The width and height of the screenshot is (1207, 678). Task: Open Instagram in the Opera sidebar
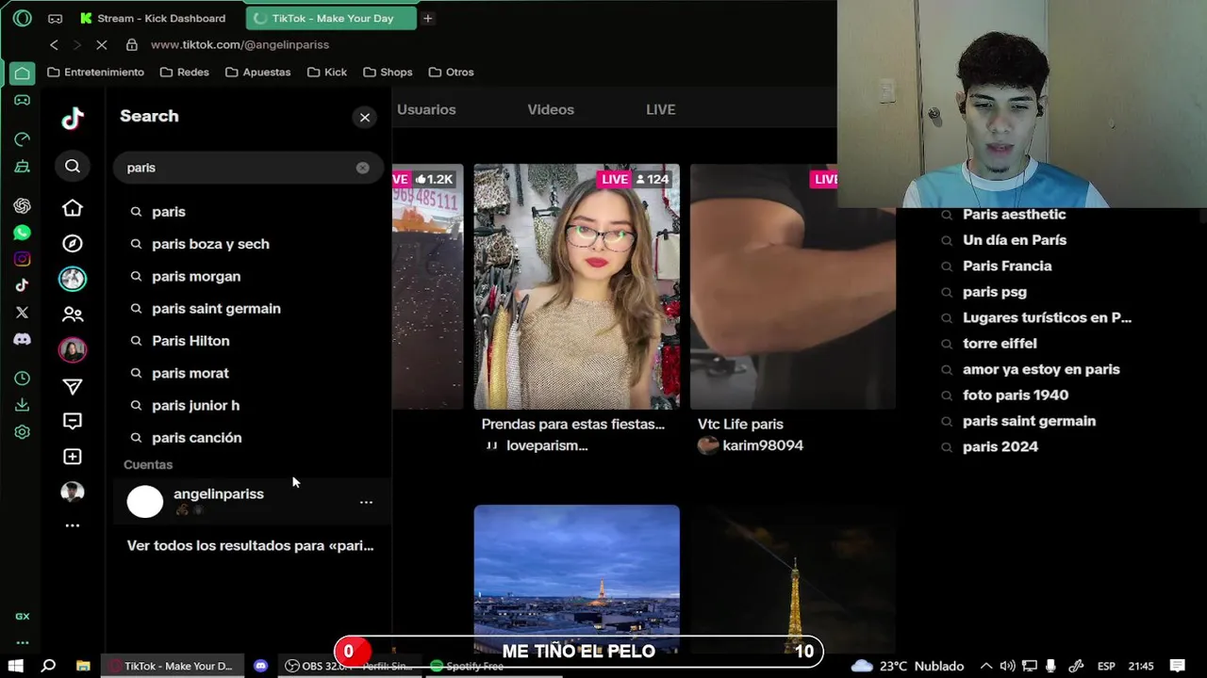pos(22,259)
